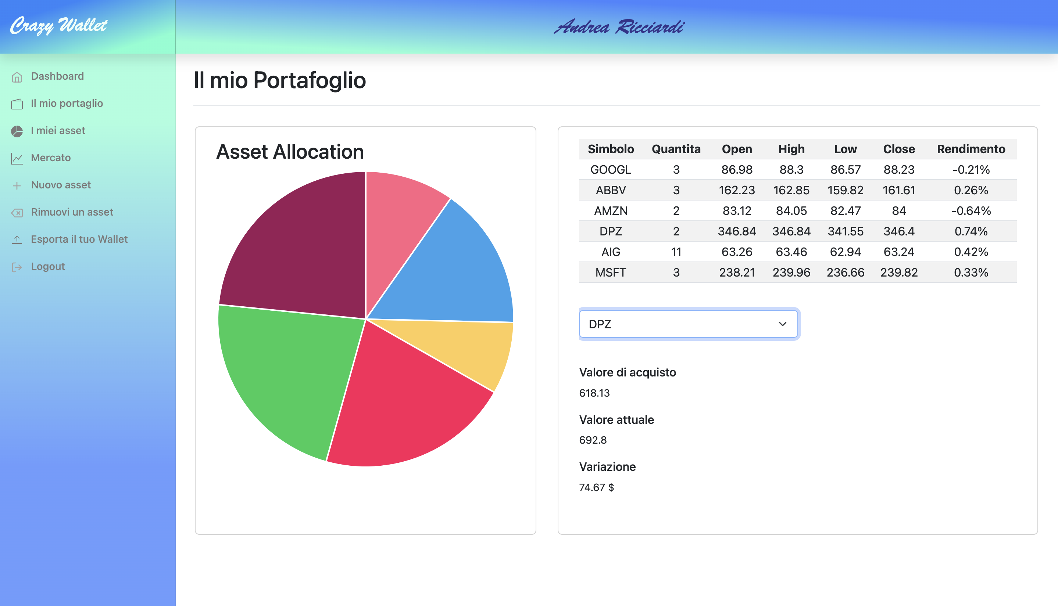Click the plus icon for Nuovo asset
The width and height of the screenshot is (1058, 606).
click(17, 185)
